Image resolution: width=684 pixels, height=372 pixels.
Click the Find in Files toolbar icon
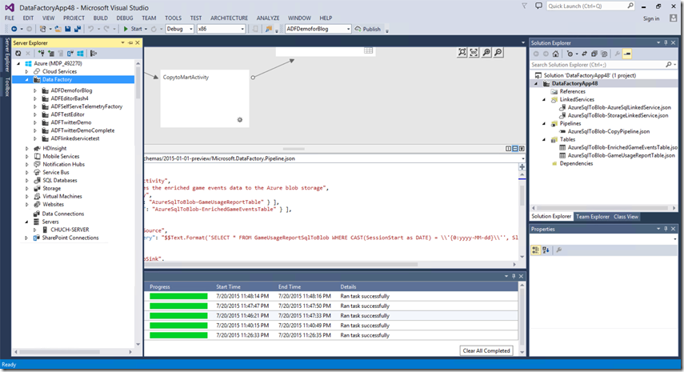coord(269,30)
